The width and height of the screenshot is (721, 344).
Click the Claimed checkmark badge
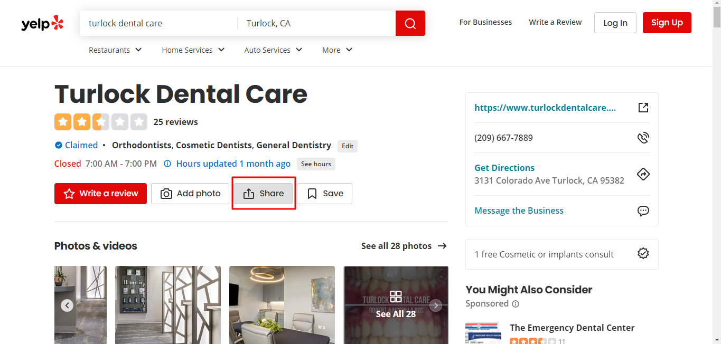pyautogui.click(x=58, y=145)
